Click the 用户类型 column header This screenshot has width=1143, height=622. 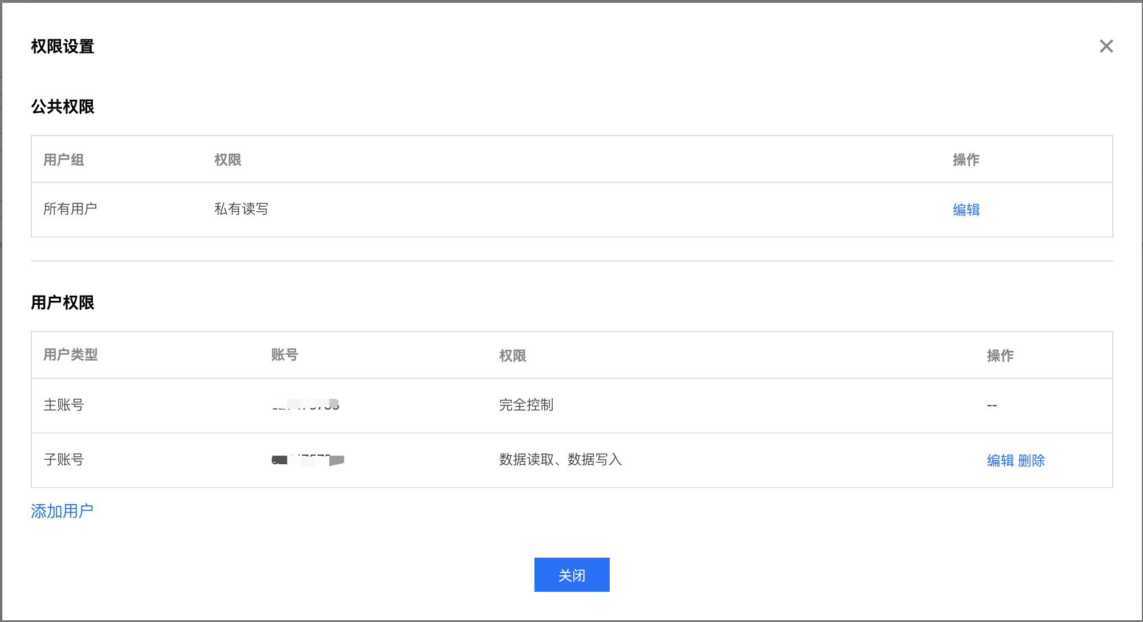pos(71,355)
